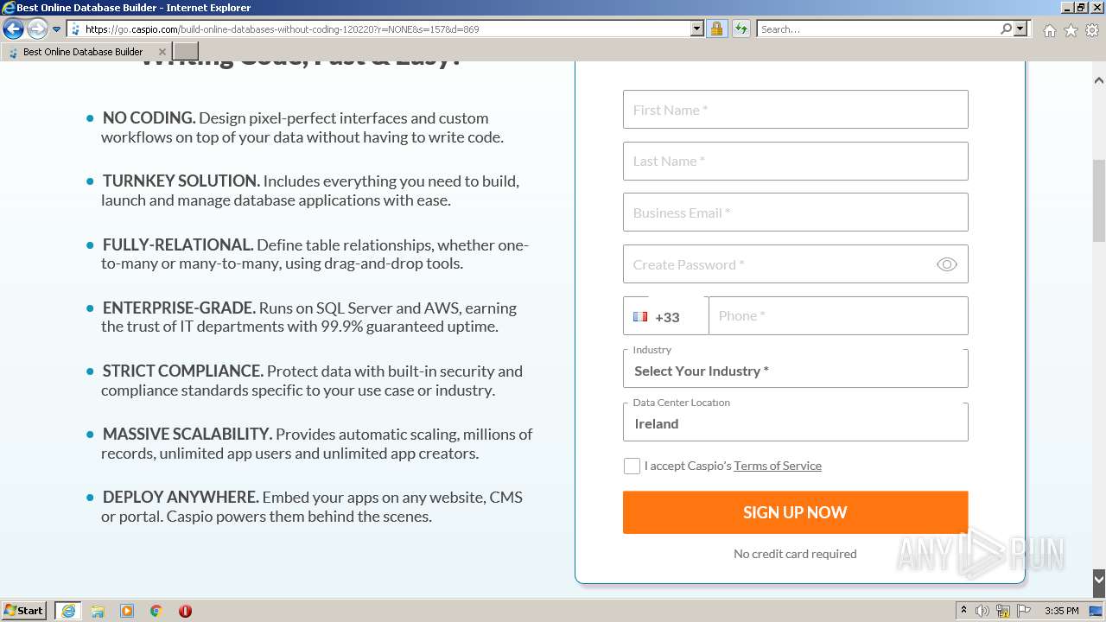Click the search magnifier icon

[x=1006, y=29]
